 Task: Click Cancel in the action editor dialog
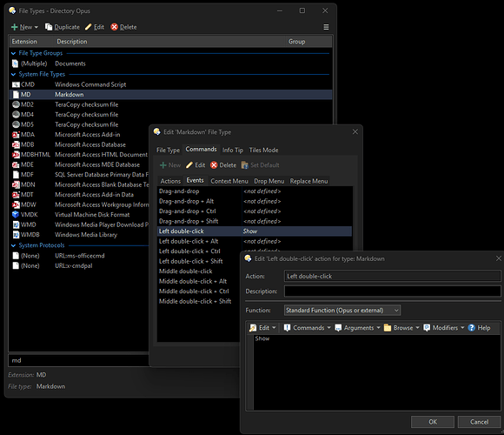pyautogui.click(x=480, y=422)
